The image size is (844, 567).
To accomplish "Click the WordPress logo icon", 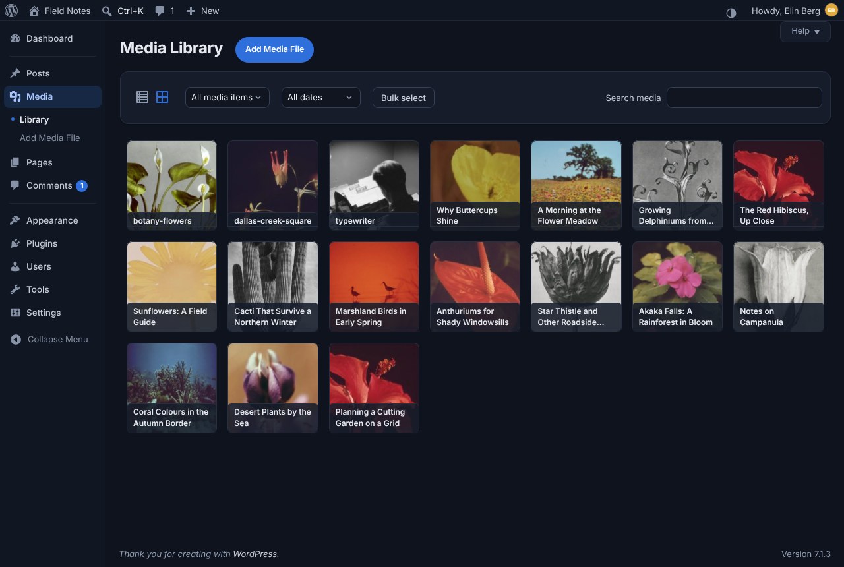I will pyautogui.click(x=11, y=11).
